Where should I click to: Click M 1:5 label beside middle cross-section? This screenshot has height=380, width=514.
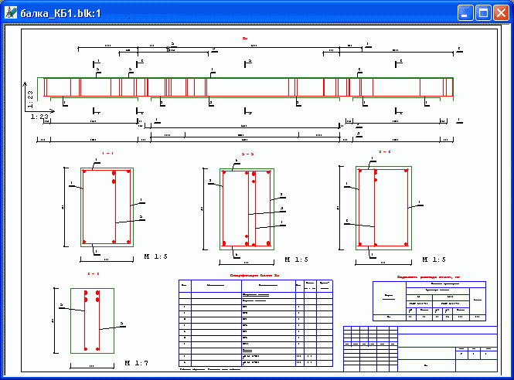298,260
